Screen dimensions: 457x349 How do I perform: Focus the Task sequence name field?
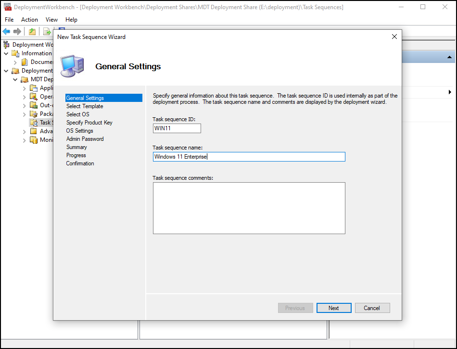(x=249, y=157)
